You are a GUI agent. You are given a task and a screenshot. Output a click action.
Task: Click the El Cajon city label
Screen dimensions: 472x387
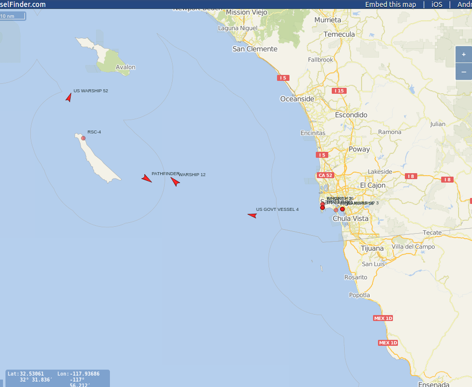tap(373, 186)
